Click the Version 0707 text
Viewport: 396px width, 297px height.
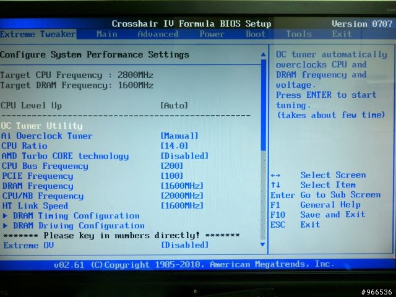pyautogui.click(x=361, y=24)
